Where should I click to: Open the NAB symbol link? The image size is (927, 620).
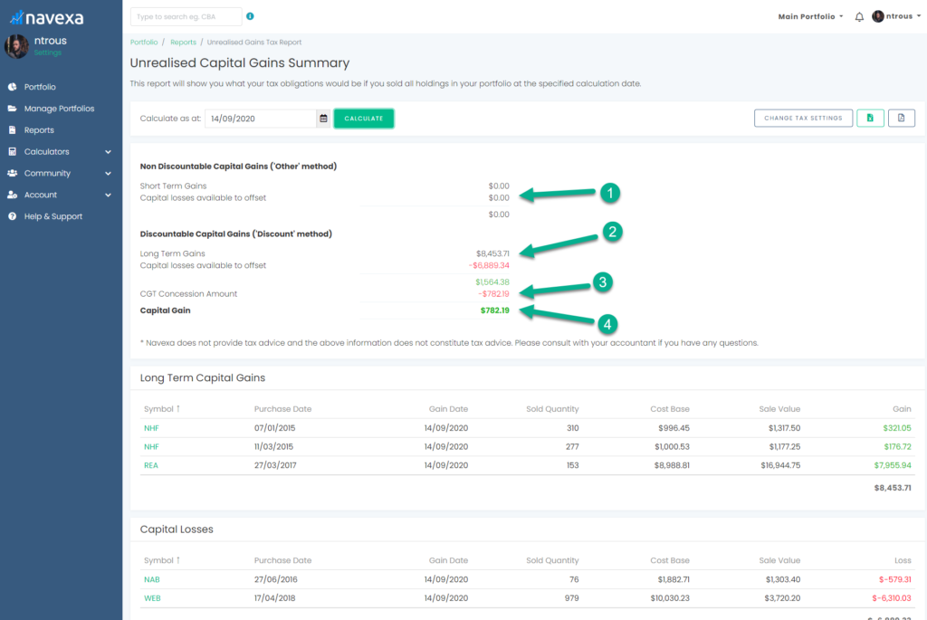coord(152,579)
